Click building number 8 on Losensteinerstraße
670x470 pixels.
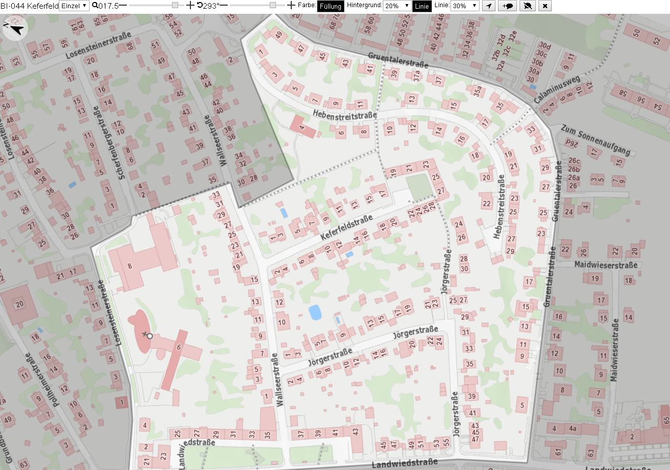click(130, 265)
